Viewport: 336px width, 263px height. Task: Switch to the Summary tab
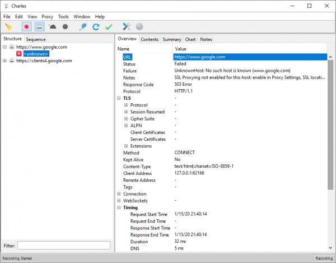pyautogui.click(x=172, y=39)
